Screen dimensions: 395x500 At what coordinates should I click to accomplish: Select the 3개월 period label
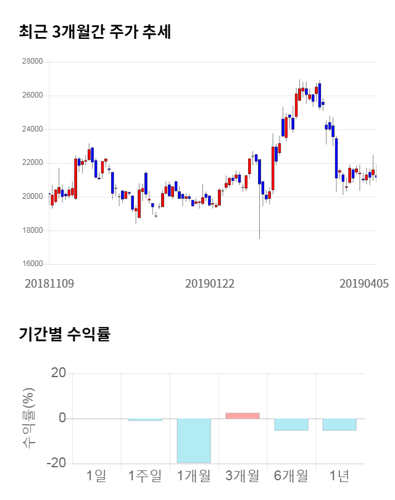point(242,475)
